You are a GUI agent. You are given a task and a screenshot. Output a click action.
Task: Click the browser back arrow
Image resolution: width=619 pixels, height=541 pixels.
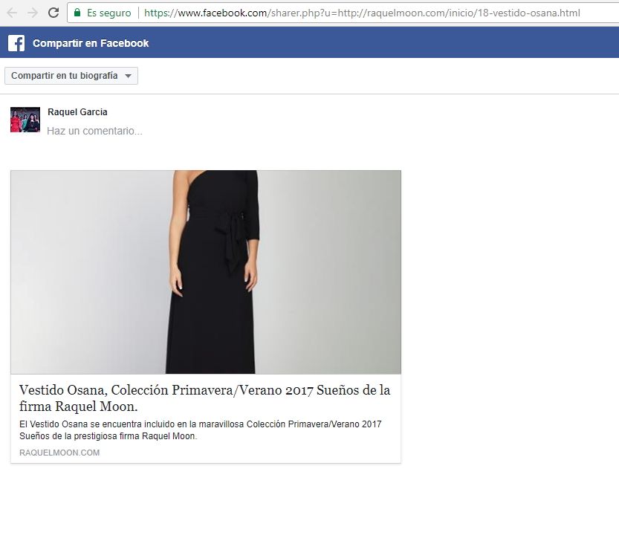[x=12, y=13]
